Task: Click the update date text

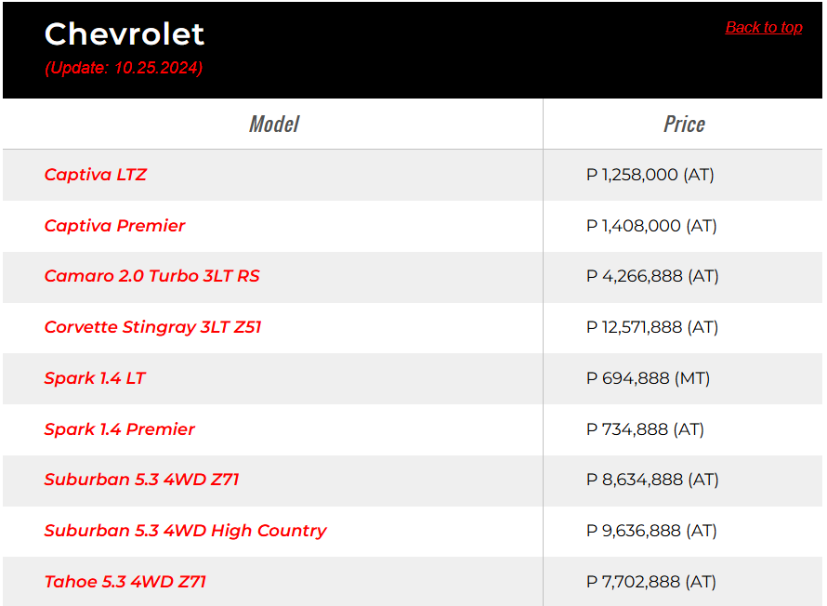Action: point(124,68)
